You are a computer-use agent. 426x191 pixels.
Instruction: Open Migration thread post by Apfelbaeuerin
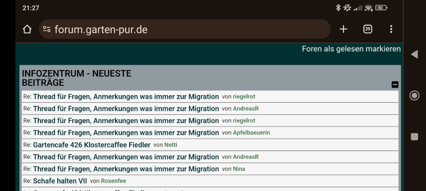click(126, 133)
